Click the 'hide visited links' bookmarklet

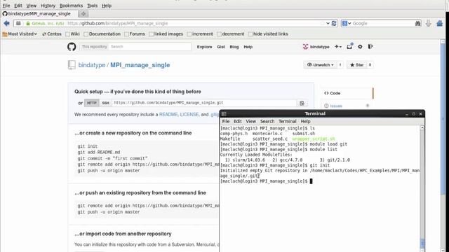click(x=268, y=34)
